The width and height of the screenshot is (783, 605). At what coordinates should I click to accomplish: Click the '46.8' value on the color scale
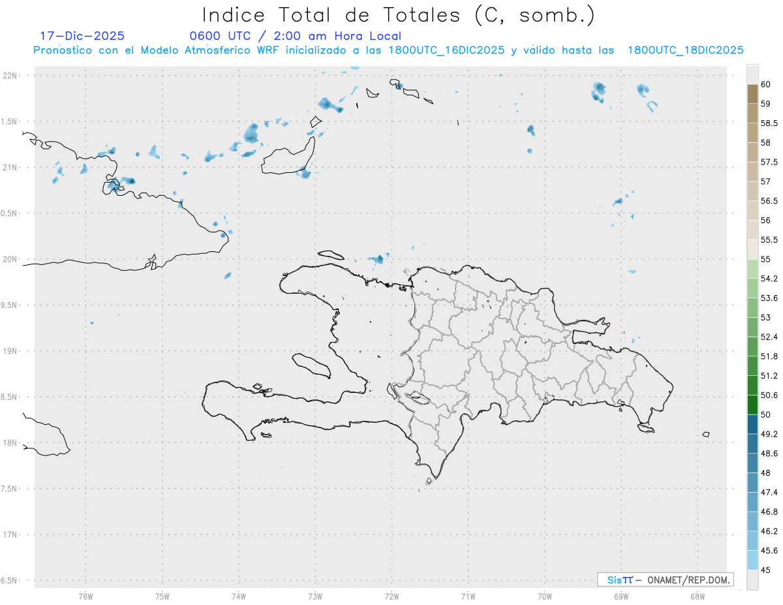point(769,512)
